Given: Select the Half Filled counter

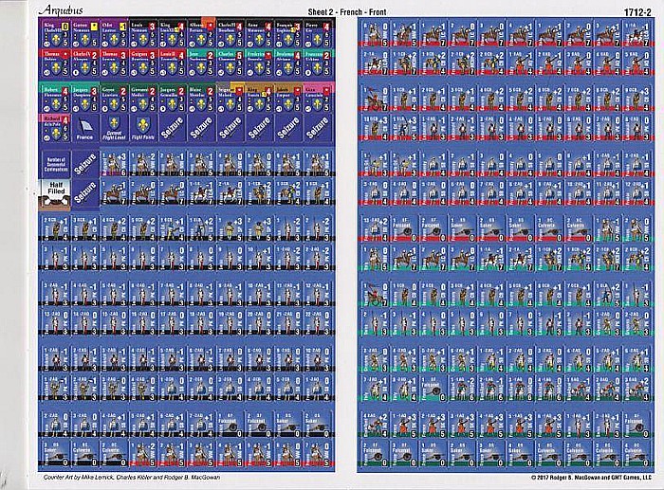Looking at the screenshot, I should (x=55, y=194).
